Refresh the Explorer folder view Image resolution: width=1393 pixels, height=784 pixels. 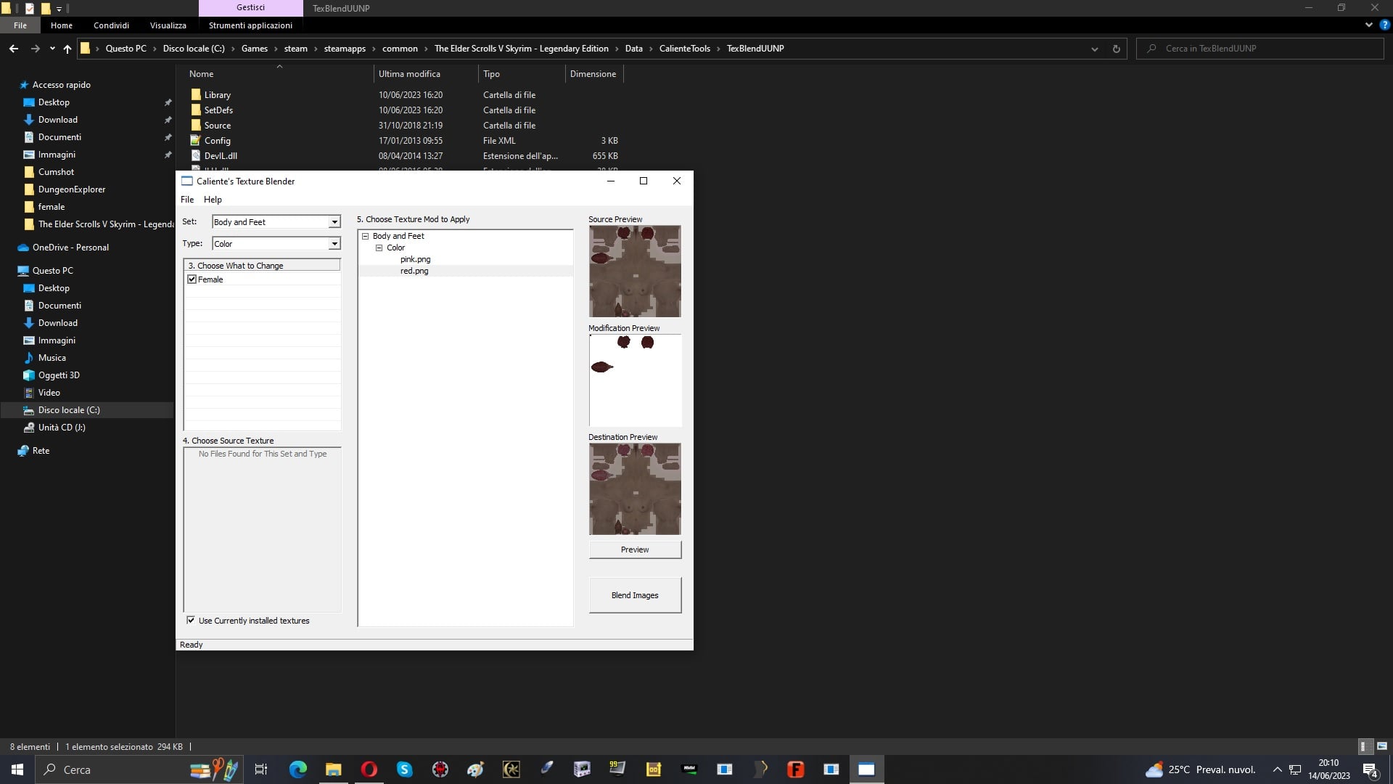(1116, 49)
